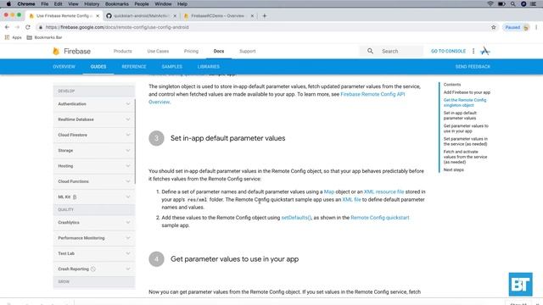
Task: Click the deprecated clock icon beside Crash Reporting
Action: (92, 269)
